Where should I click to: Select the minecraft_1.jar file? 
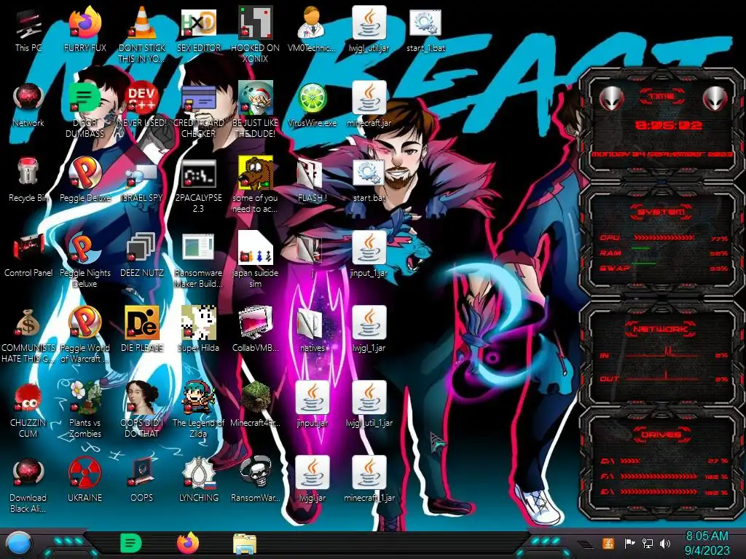[x=369, y=479]
